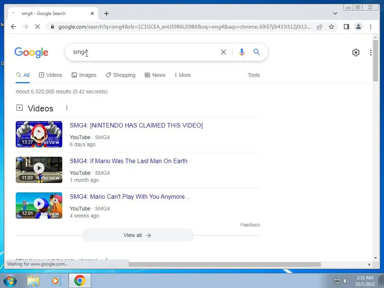This screenshot has height=288, width=384.
Task: Click the Chrome taskbar icon
Action: click(x=79, y=280)
